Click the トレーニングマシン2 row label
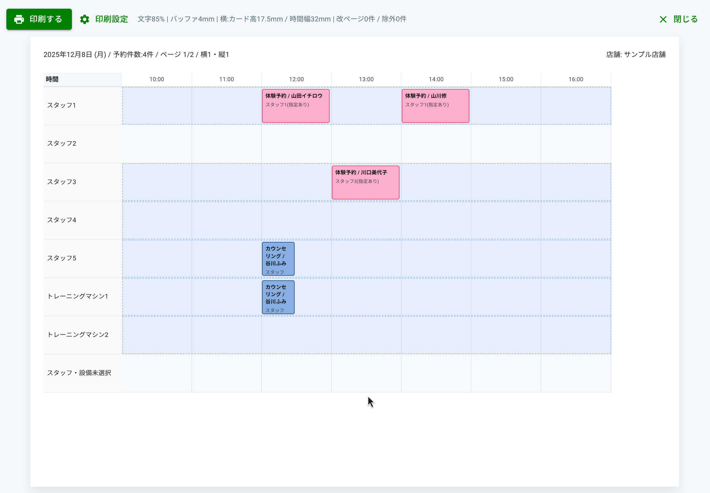 click(x=78, y=335)
